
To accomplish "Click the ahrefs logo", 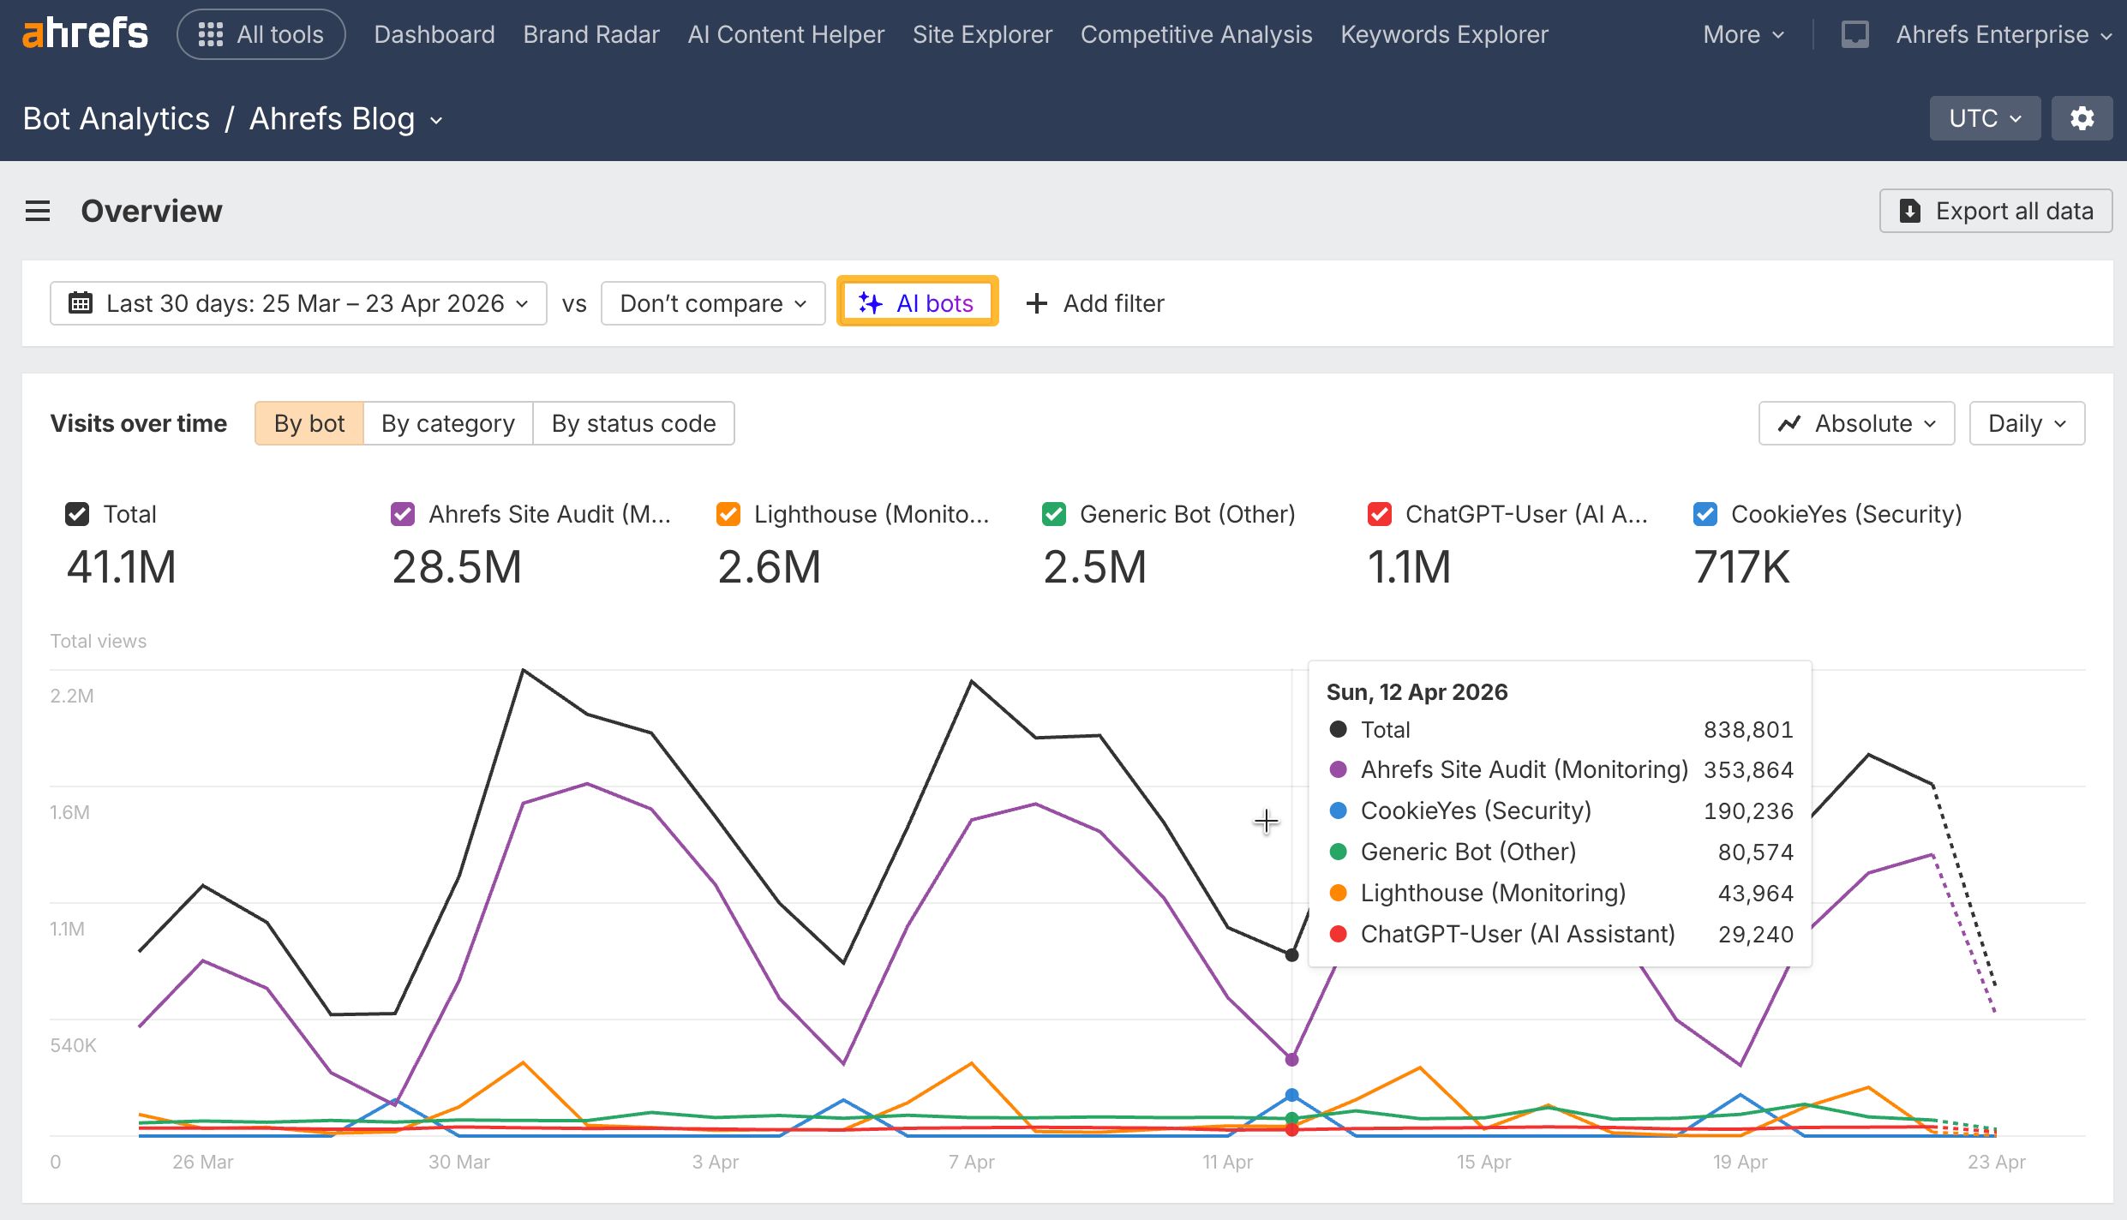I will pyautogui.click(x=84, y=33).
